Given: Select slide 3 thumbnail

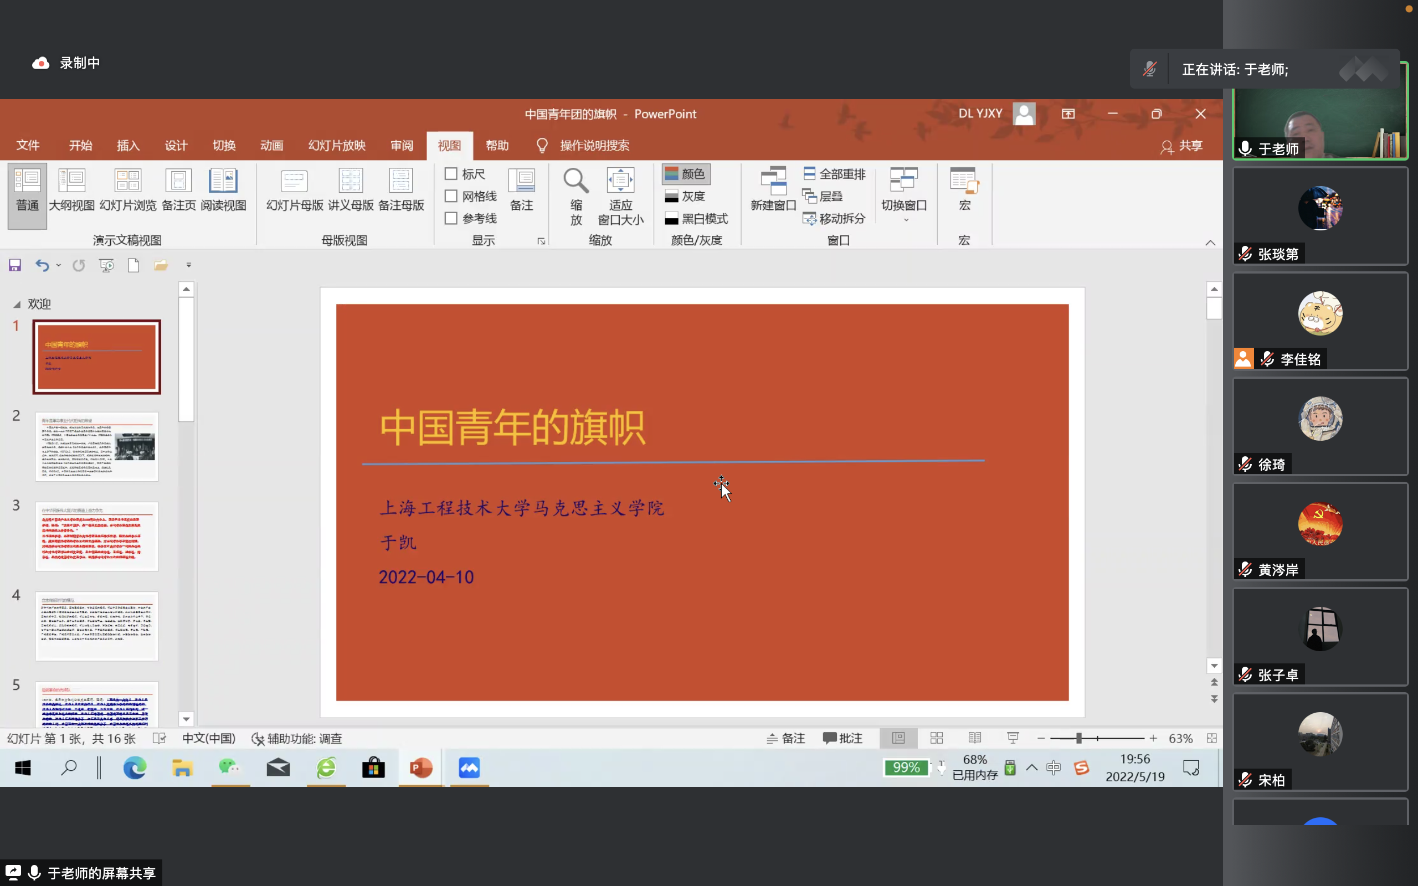Looking at the screenshot, I should point(97,536).
